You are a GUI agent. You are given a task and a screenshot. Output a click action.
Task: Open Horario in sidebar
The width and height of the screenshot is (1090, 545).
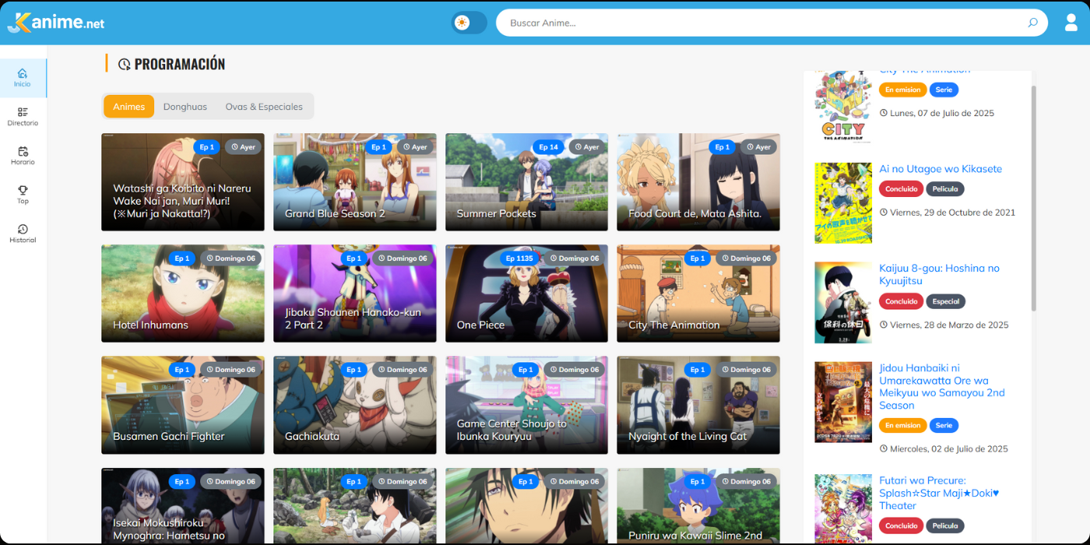pyautogui.click(x=23, y=156)
